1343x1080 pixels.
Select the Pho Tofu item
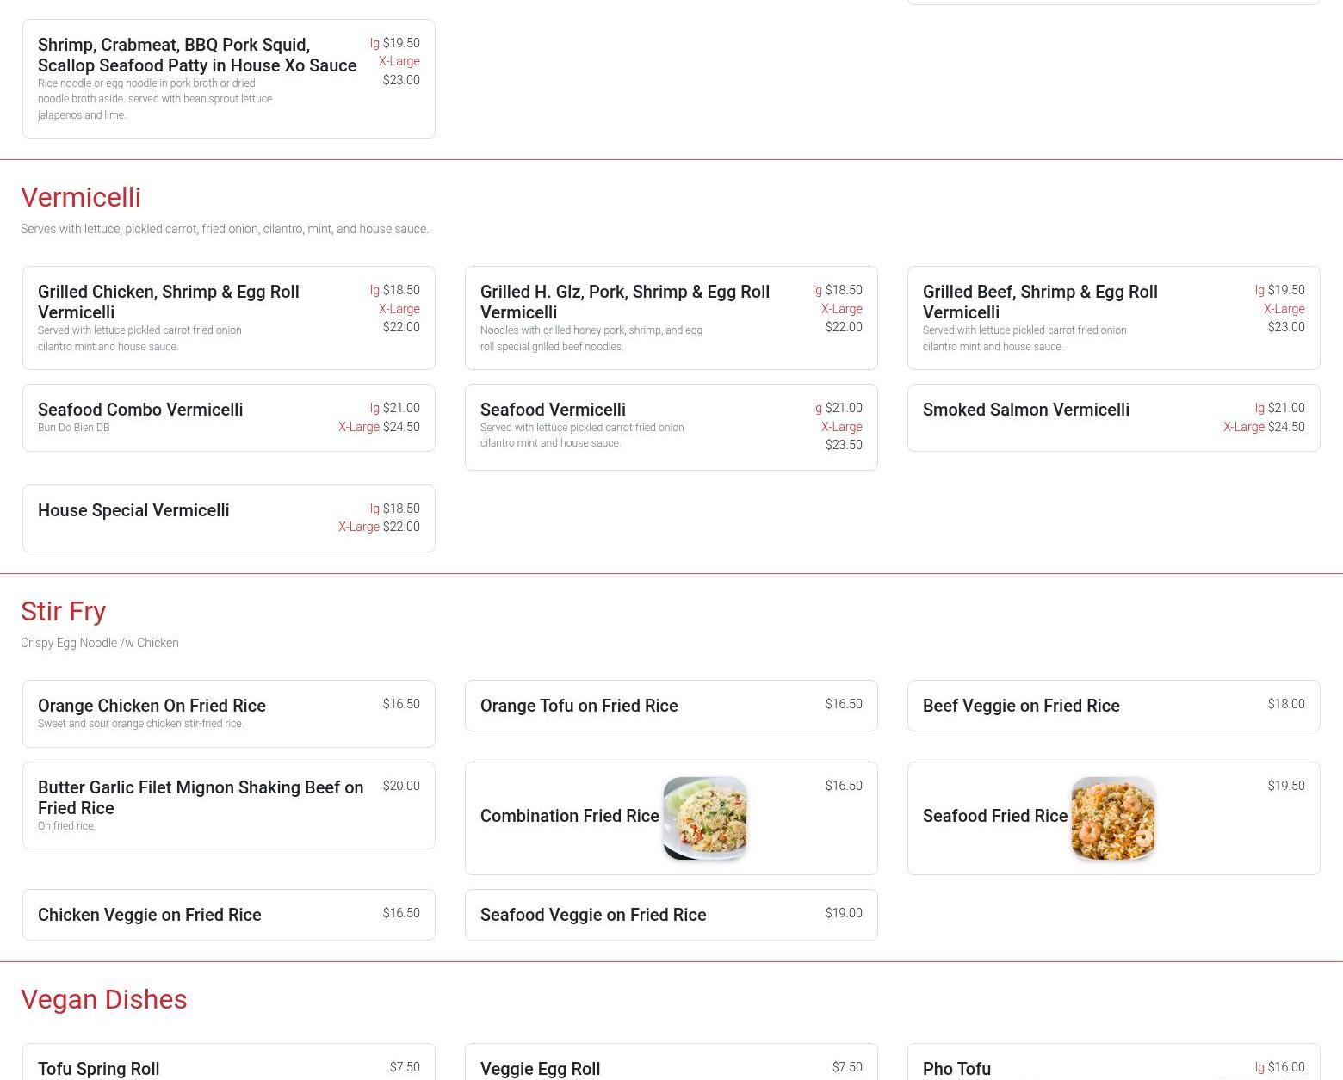click(1114, 1064)
